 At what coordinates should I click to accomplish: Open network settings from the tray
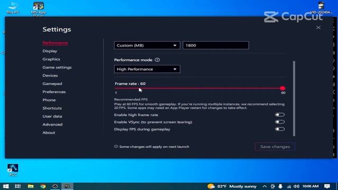coord(289,186)
